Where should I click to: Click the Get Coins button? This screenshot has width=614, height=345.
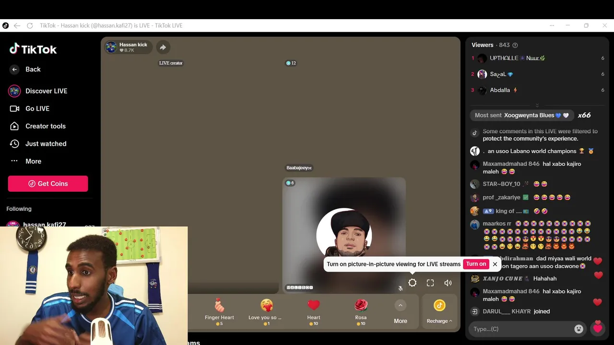[x=48, y=184]
